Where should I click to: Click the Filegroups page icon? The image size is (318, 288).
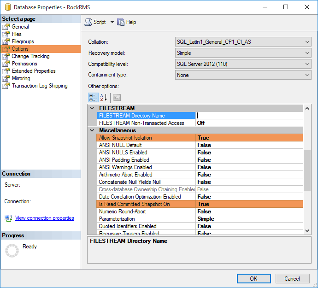click(6, 41)
